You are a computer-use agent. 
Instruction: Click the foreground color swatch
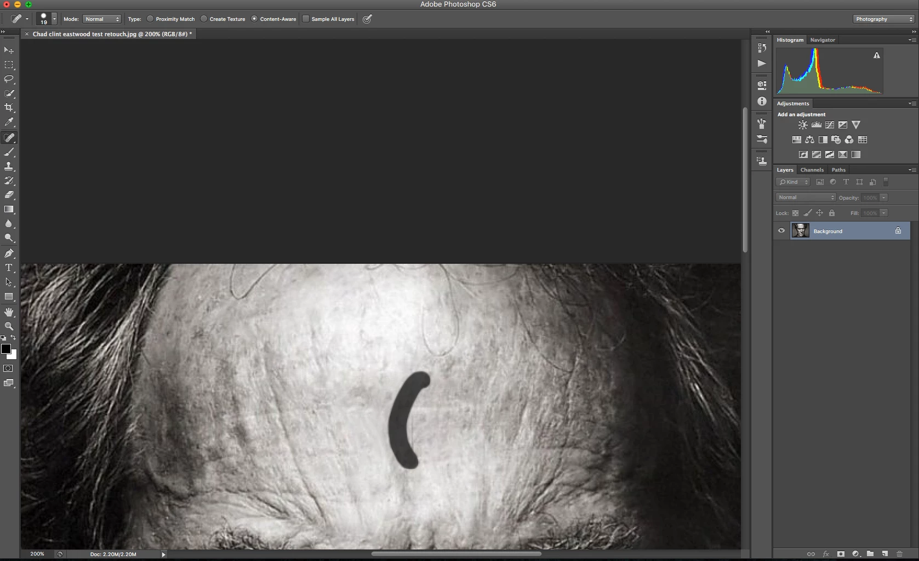[x=6, y=349]
